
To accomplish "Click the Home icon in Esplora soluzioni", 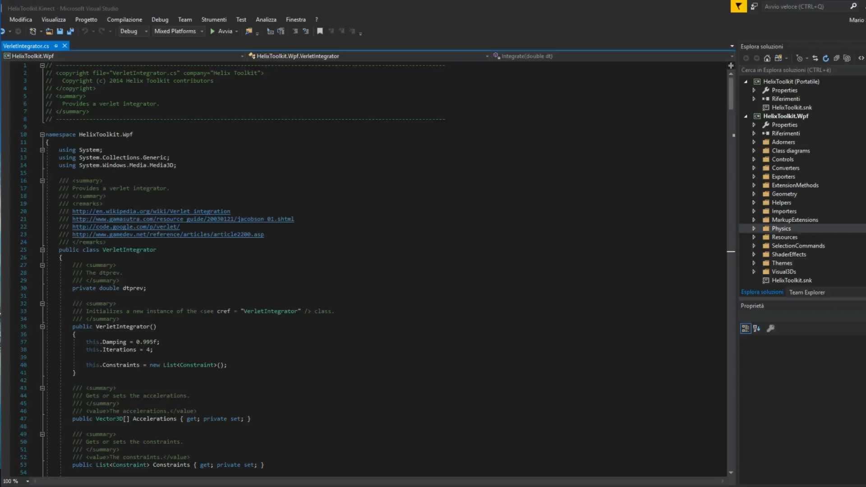I will 767,58.
